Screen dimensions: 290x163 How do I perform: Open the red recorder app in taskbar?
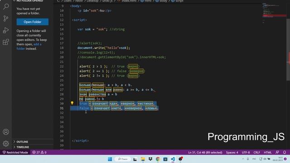pyautogui.click(x=180, y=159)
